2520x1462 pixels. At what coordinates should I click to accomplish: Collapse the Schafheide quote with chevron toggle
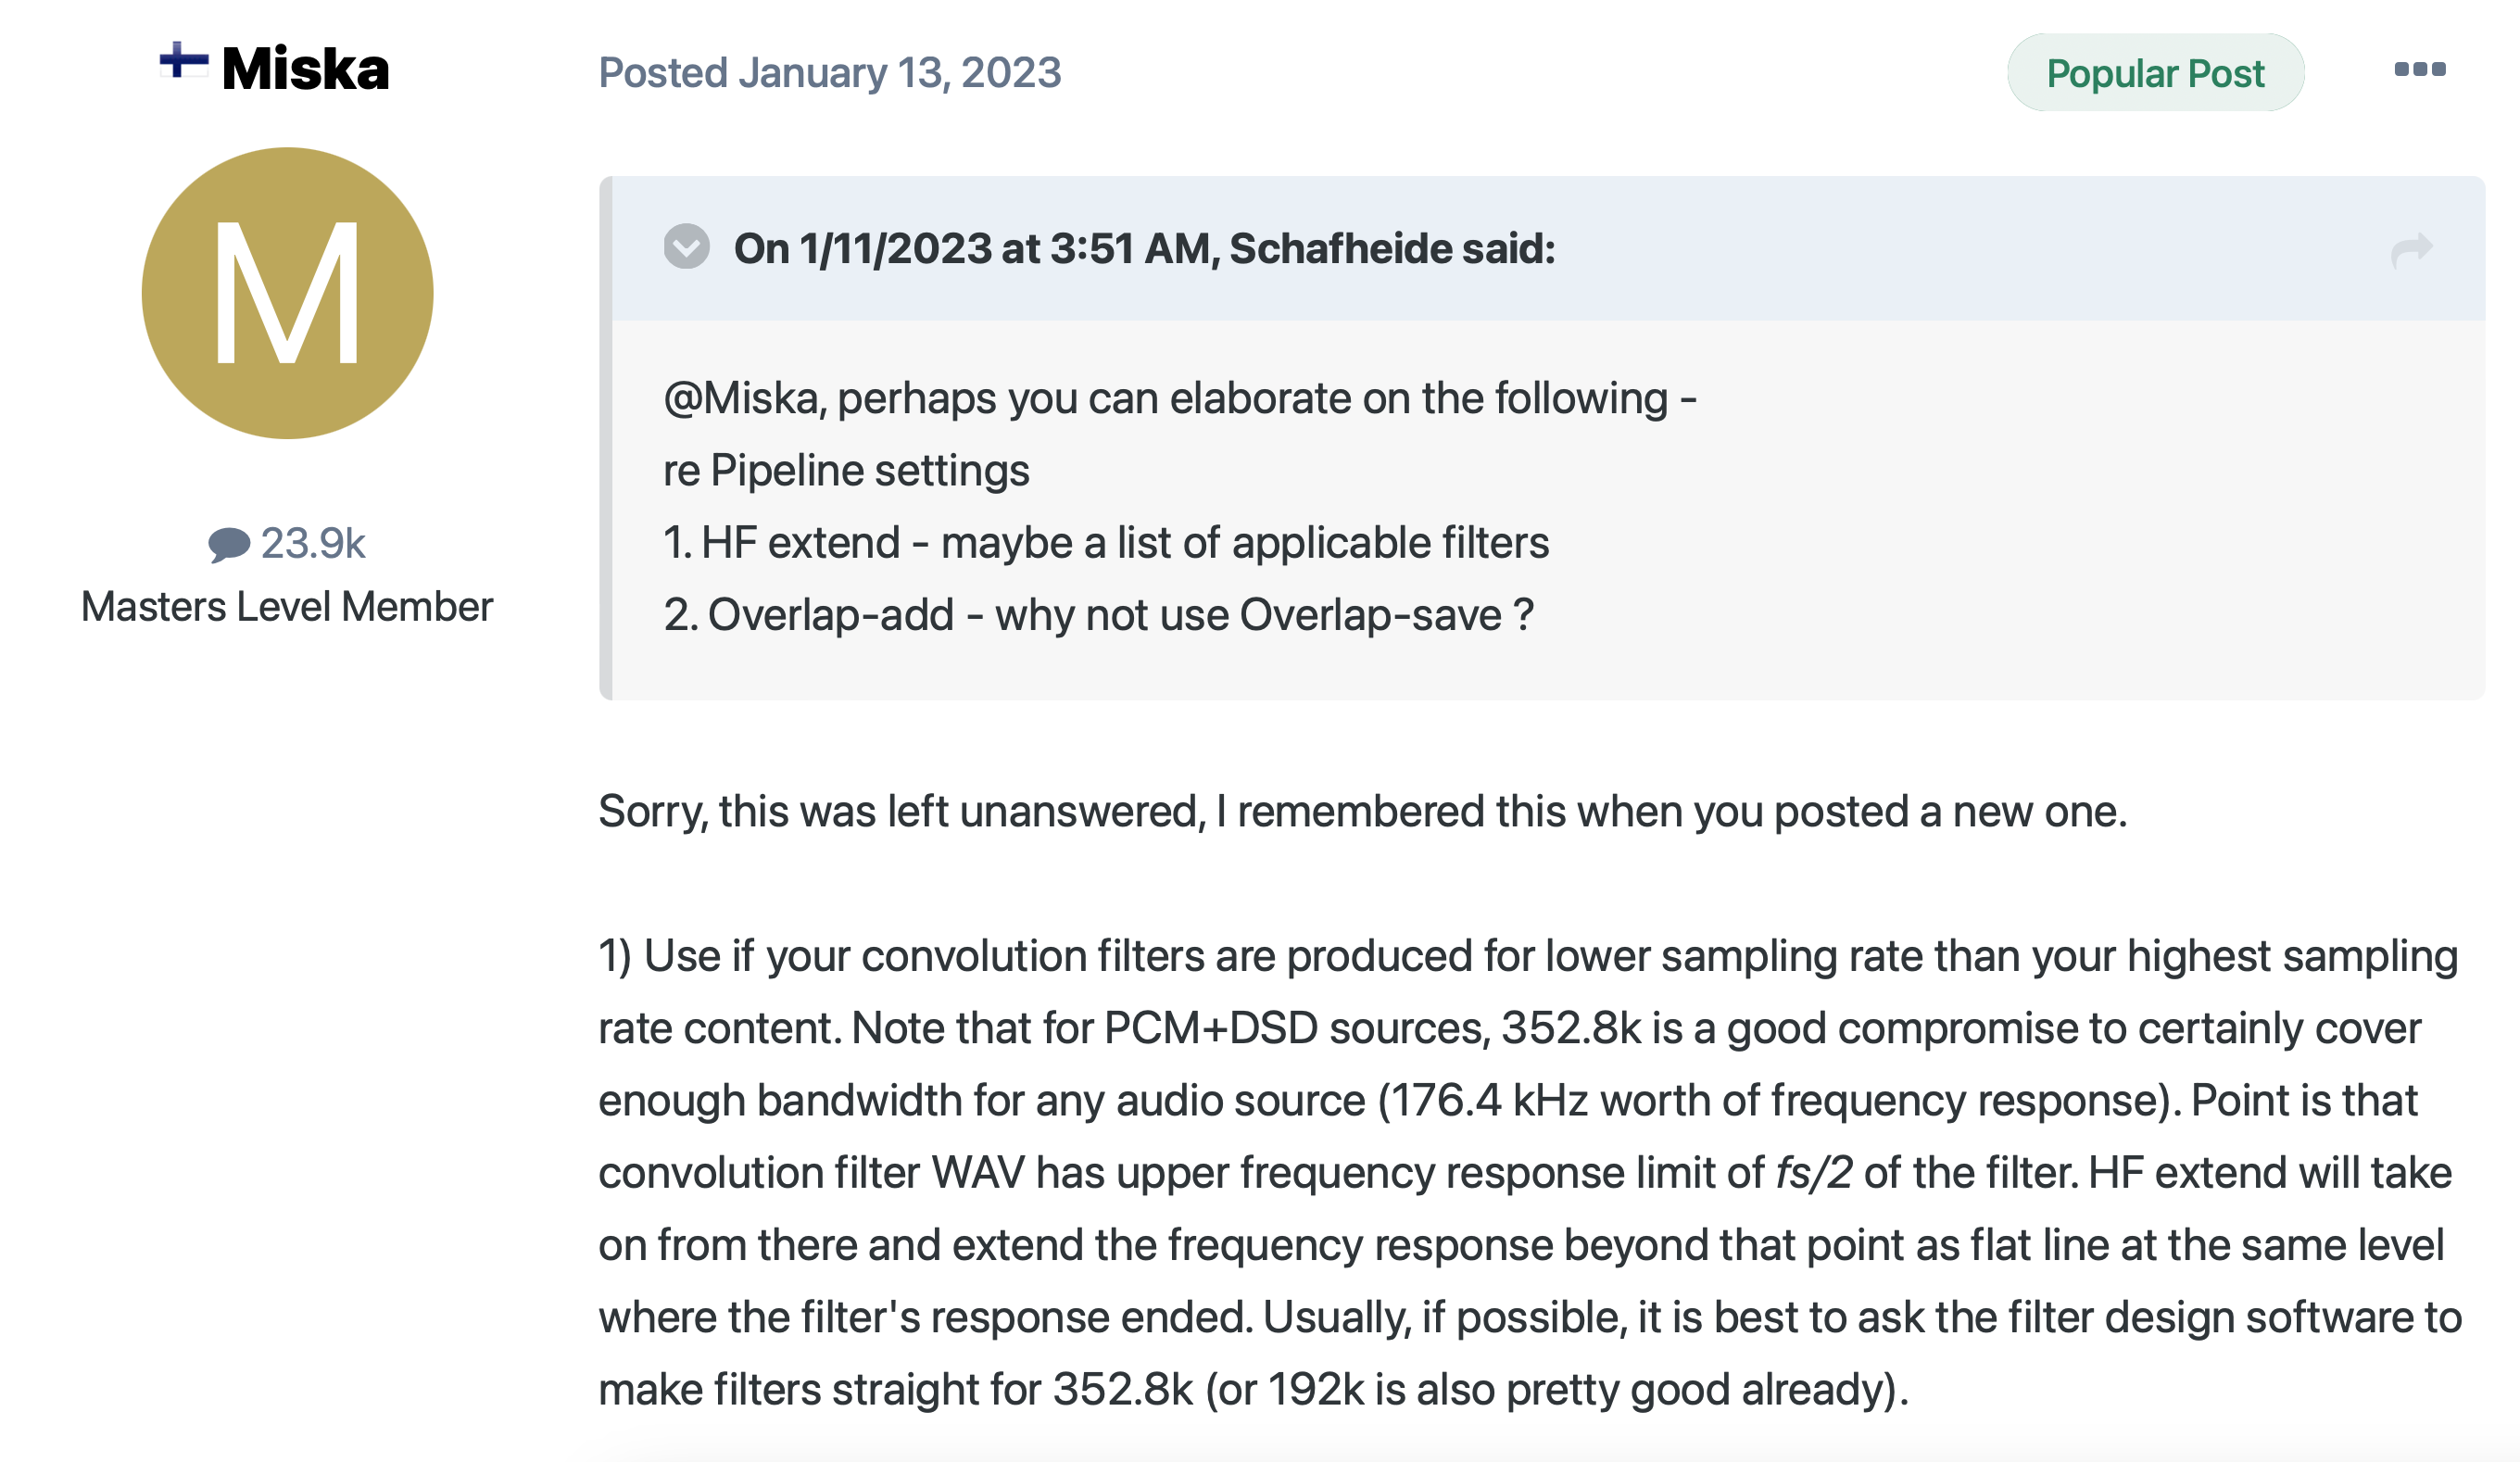(x=686, y=247)
